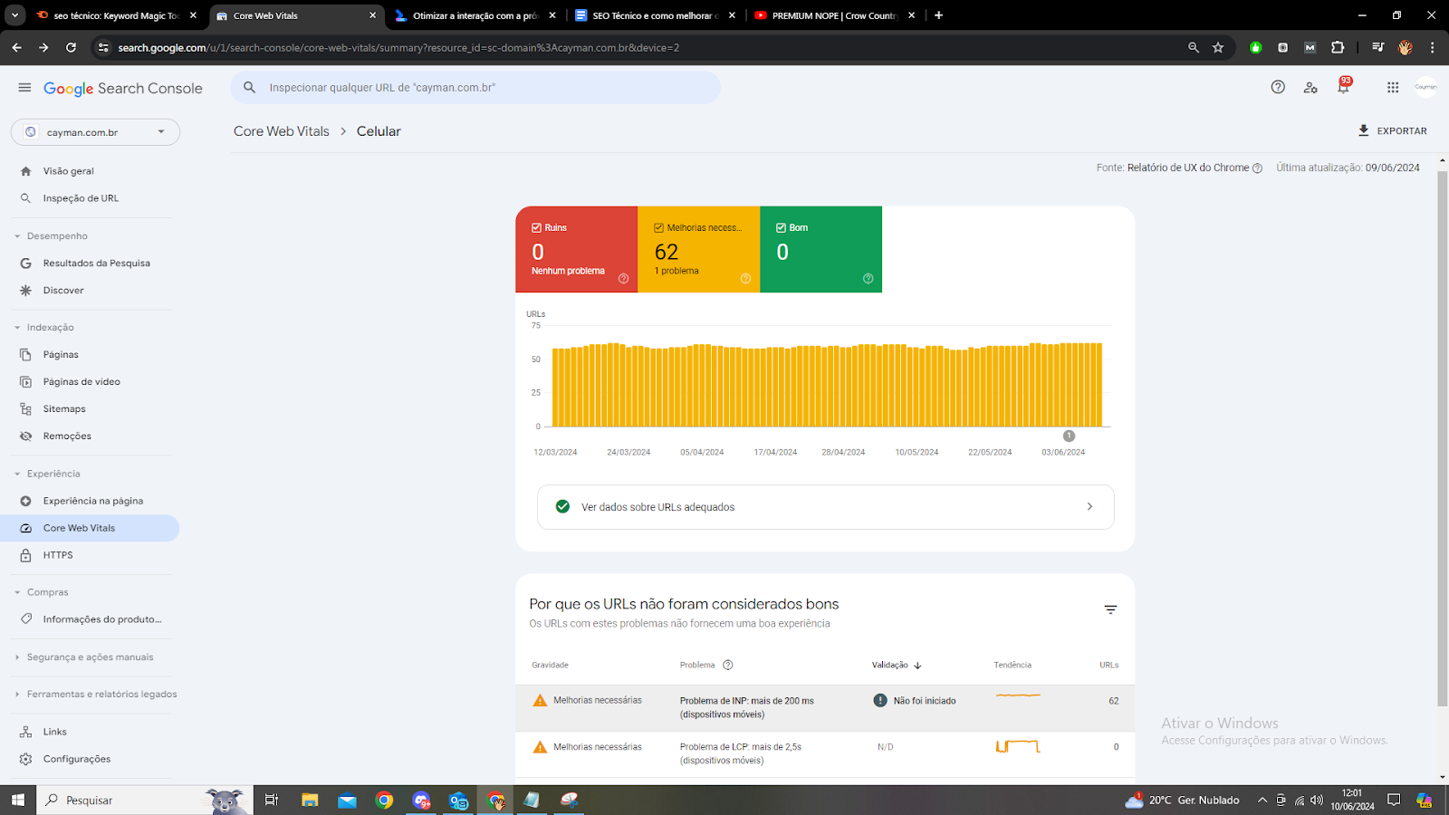Image resolution: width=1449 pixels, height=815 pixels.
Task: Click the chart annotation marker 1
Action: point(1069,436)
